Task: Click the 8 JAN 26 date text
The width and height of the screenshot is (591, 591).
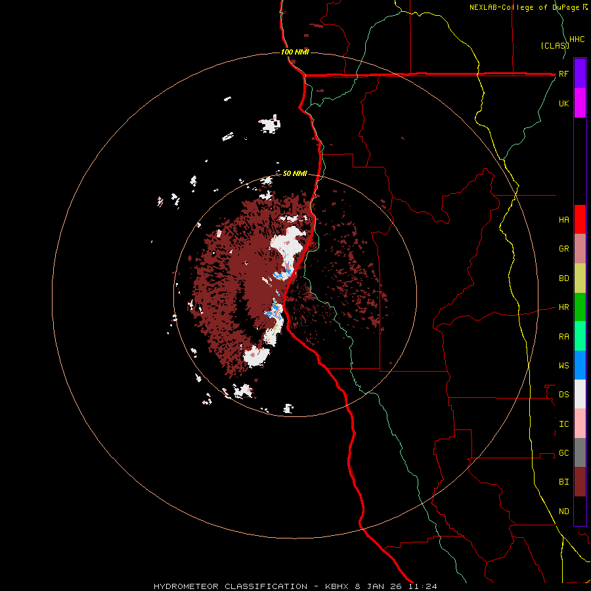Action: (x=380, y=586)
